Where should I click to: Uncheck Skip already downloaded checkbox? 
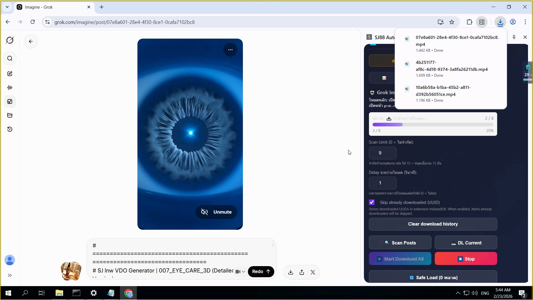(x=372, y=202)
